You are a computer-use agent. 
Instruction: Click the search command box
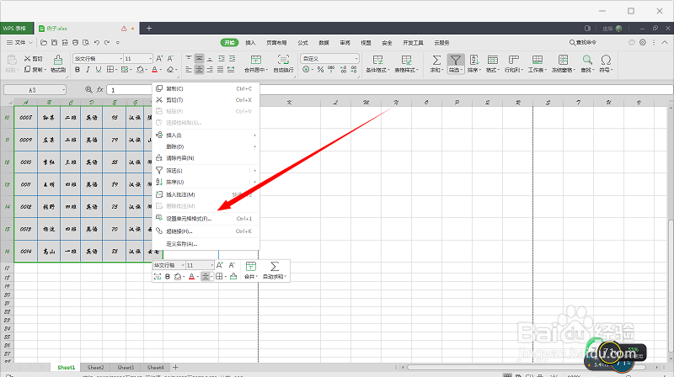pos(583,43)
